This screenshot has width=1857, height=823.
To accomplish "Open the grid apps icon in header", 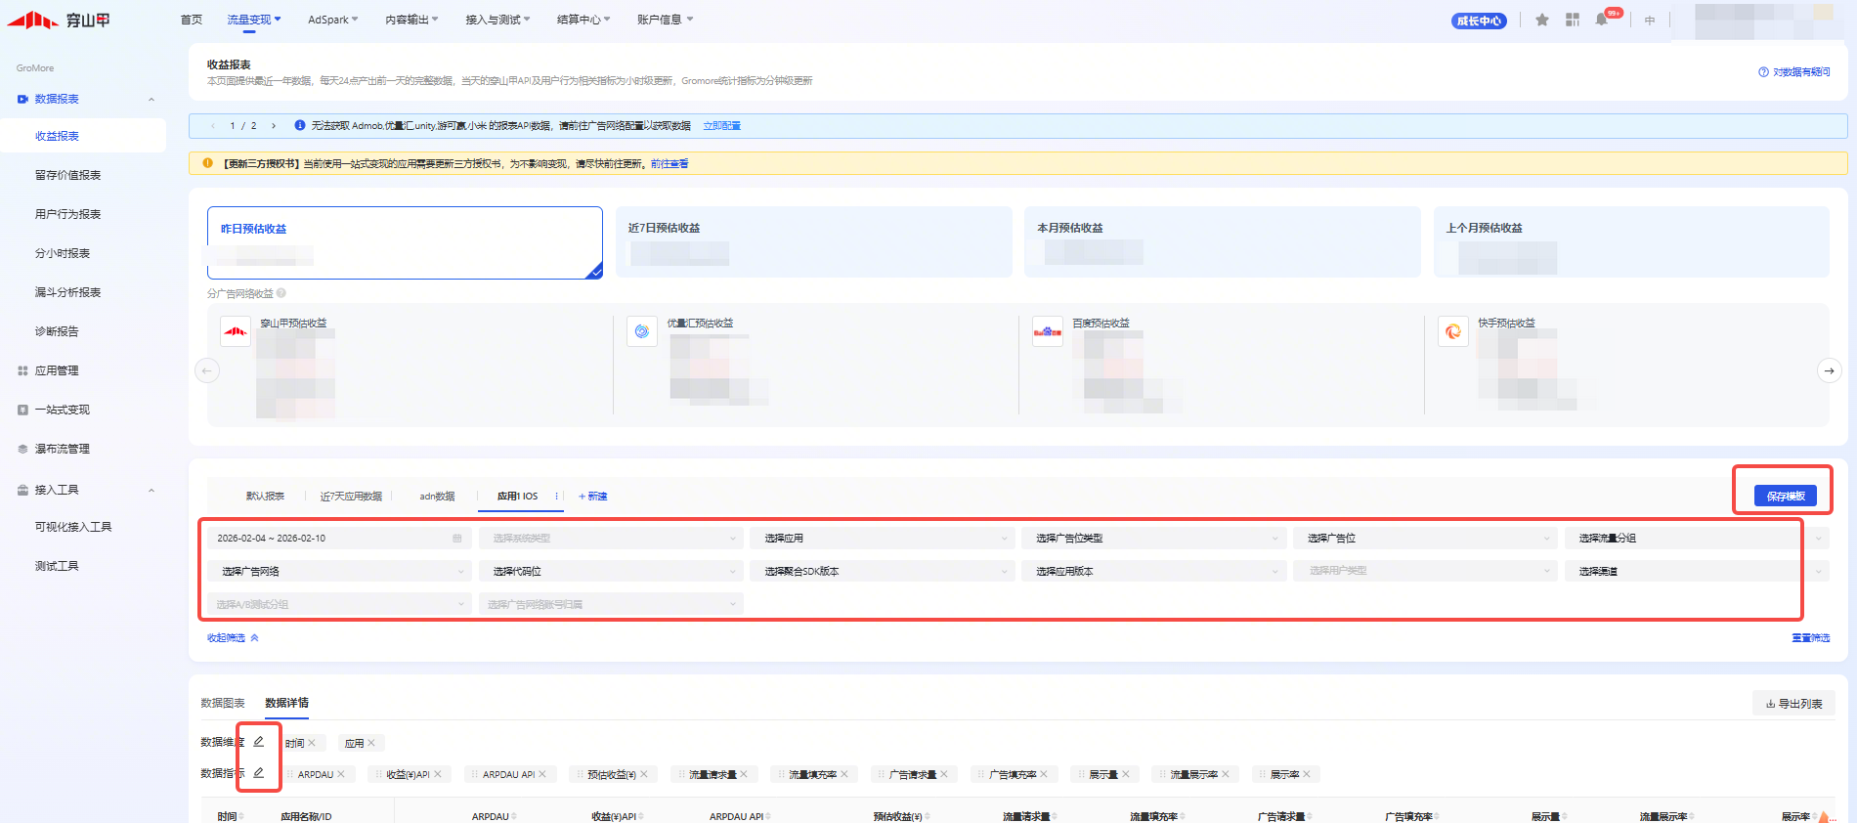I will point(1573,20).
